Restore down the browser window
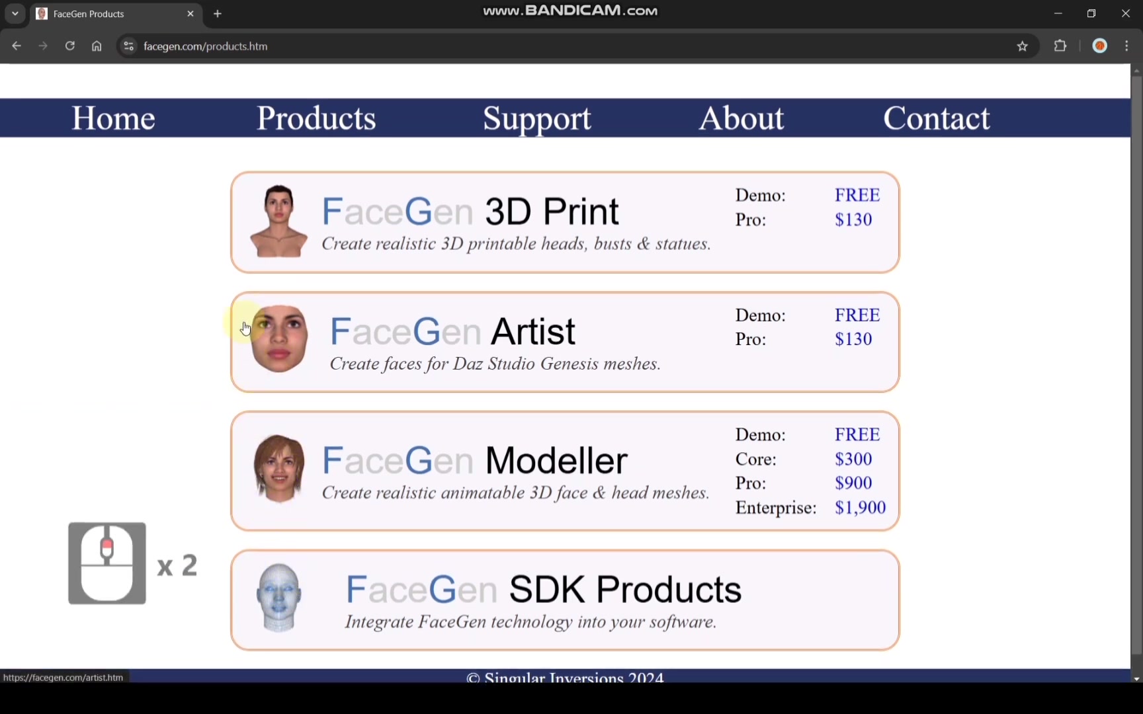Viewport: 1143px width, 714px height. tap(1091, 13)
